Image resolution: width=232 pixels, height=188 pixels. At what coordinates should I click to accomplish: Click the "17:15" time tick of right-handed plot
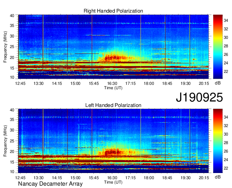click(130, 83)
